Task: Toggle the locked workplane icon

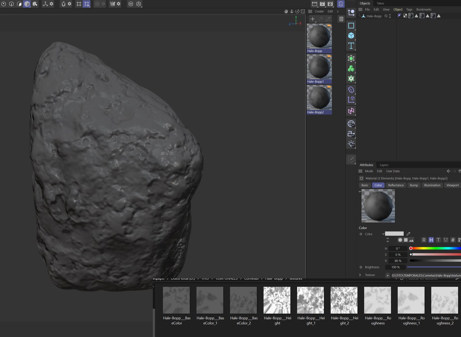Action: [x=87, y=4]
